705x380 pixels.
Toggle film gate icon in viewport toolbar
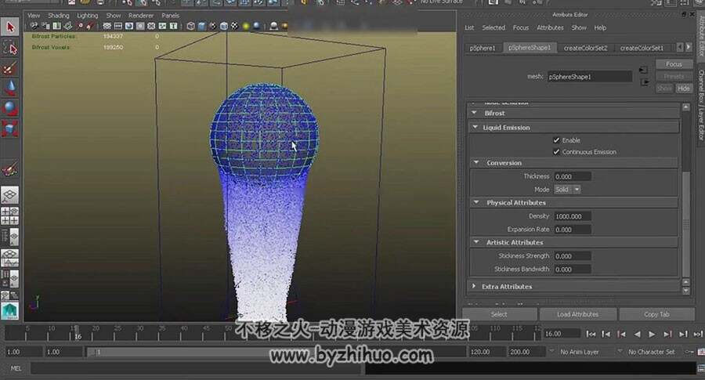click(118, 26)
